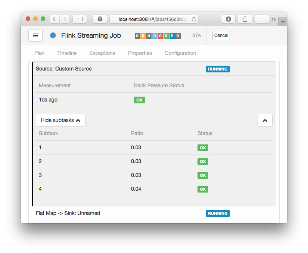
Task: Collapse subtasks with Hide subtasks button
Action: (60, 120)
